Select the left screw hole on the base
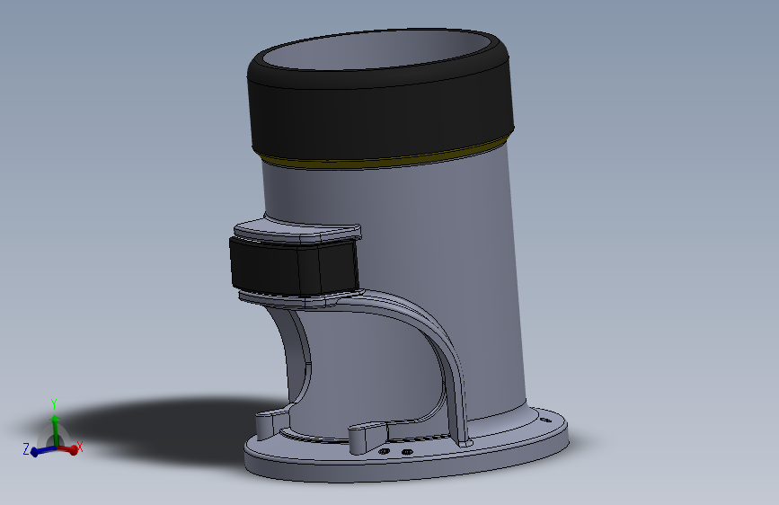 (x=384, y=451)
